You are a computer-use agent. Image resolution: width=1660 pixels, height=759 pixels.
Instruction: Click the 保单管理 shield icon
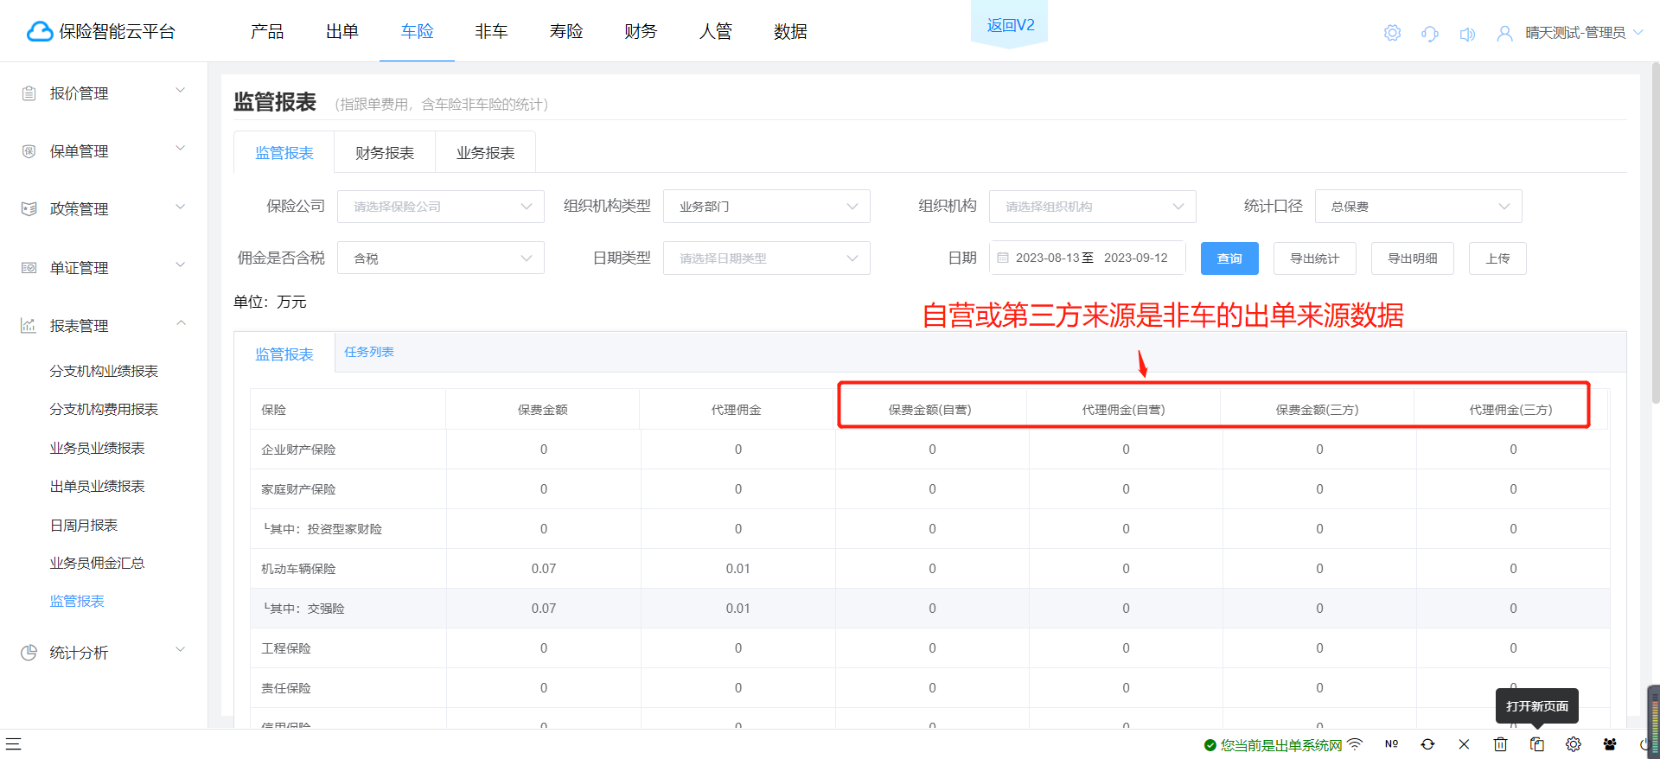pos(29,151)
